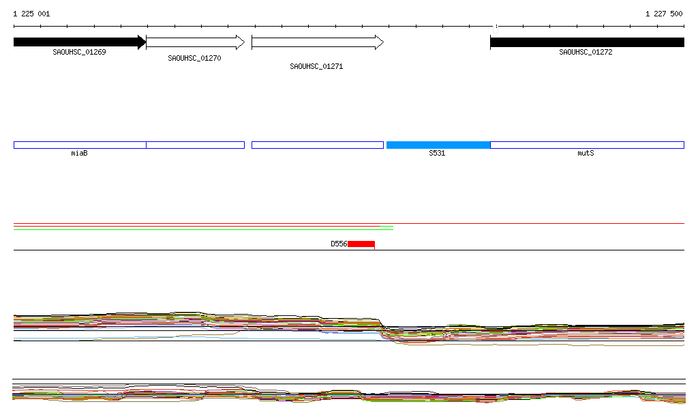Open the mutS annotation box
The image size is (698, 417).
(586, 145)
